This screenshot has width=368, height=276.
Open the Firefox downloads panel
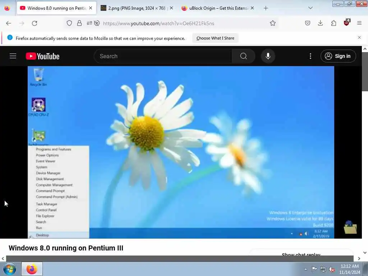[x=320, y=23]
